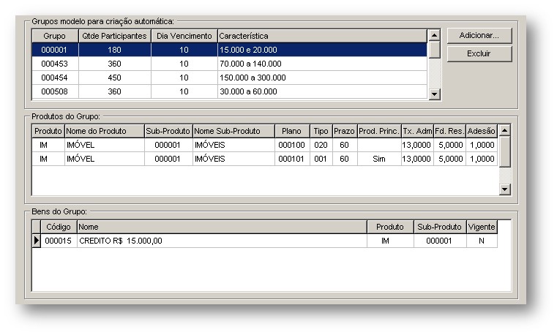Screen dimensions: 557x335
Task: Click the Nome Sub-Produto column header
Action: coord(233,131)
